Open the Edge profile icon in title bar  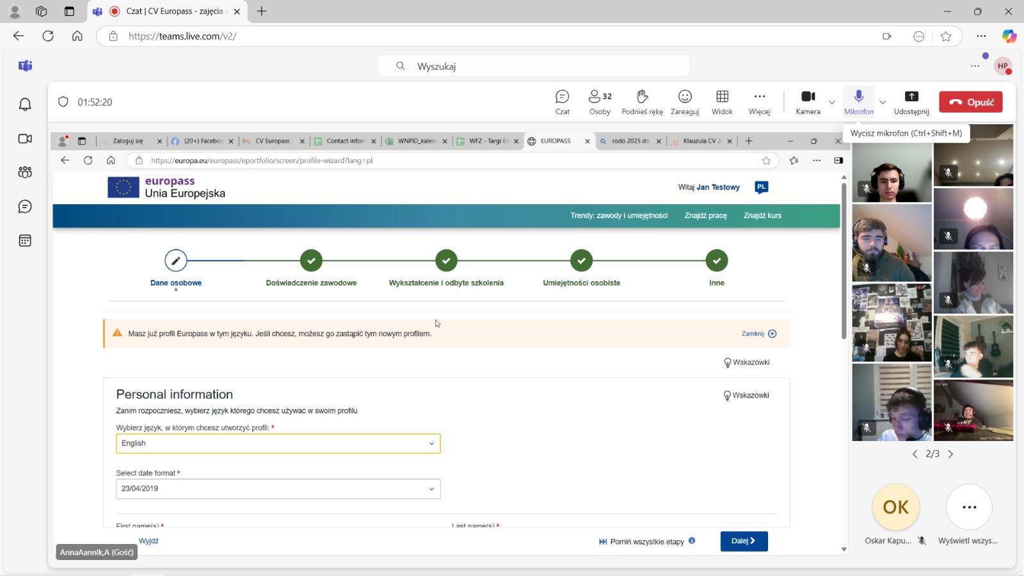[x=15, y=11]
